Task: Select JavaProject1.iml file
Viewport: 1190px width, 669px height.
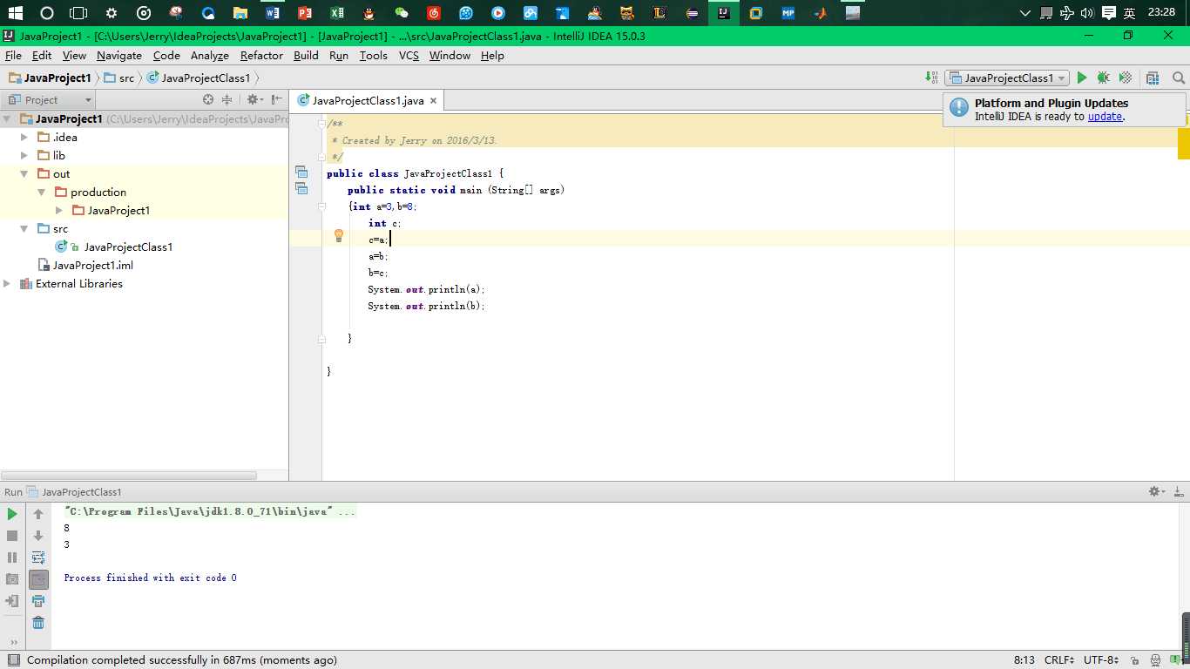Action: [x=92, y=265]
